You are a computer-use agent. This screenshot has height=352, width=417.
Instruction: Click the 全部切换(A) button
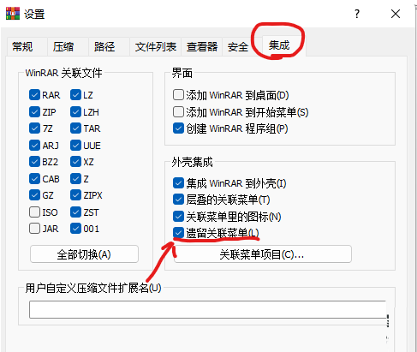[x=84, y=254]
